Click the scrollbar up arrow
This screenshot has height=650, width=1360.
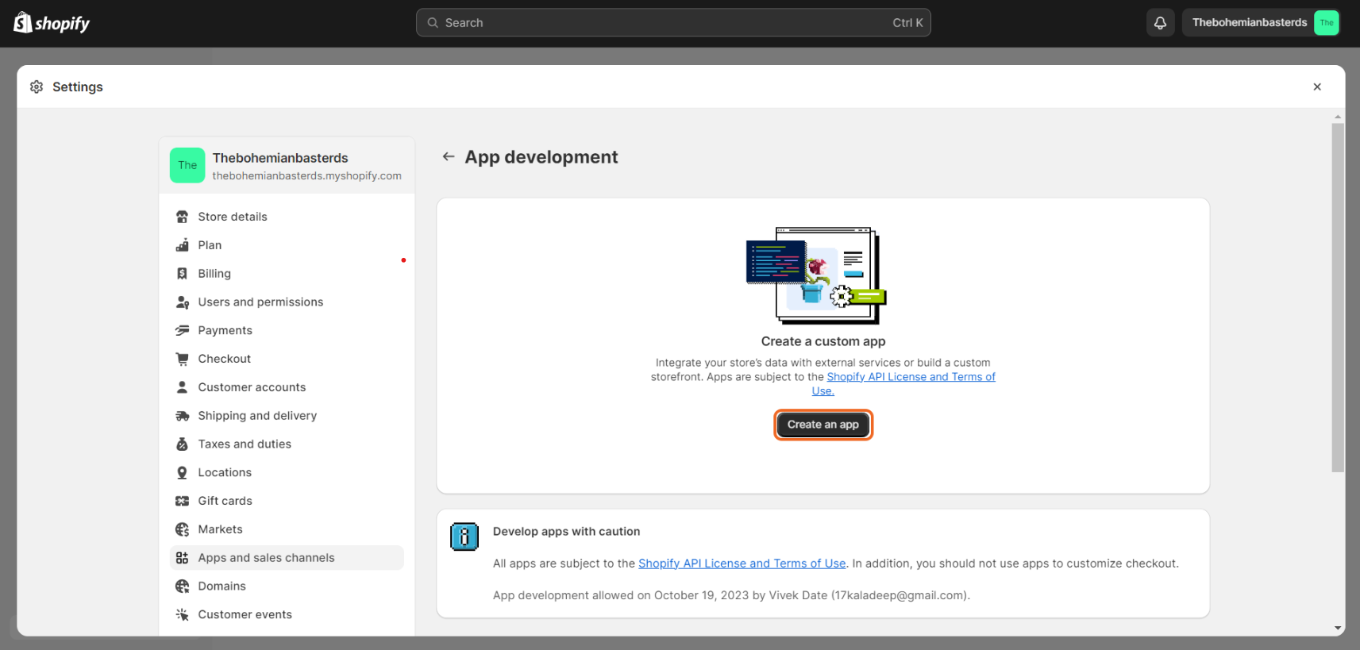tap(1338, 117)
